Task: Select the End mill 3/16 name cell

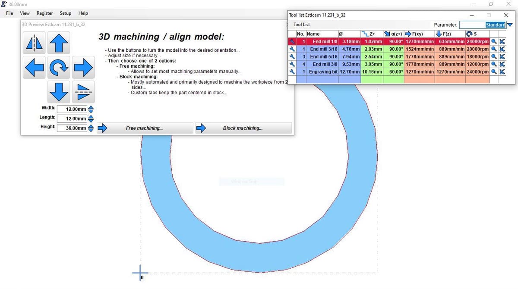Action: point(322,49)
